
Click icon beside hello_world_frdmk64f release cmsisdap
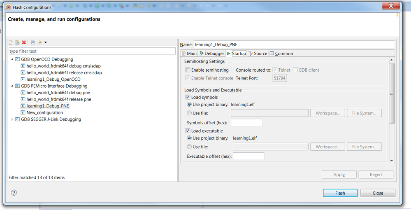click(23, 73)
